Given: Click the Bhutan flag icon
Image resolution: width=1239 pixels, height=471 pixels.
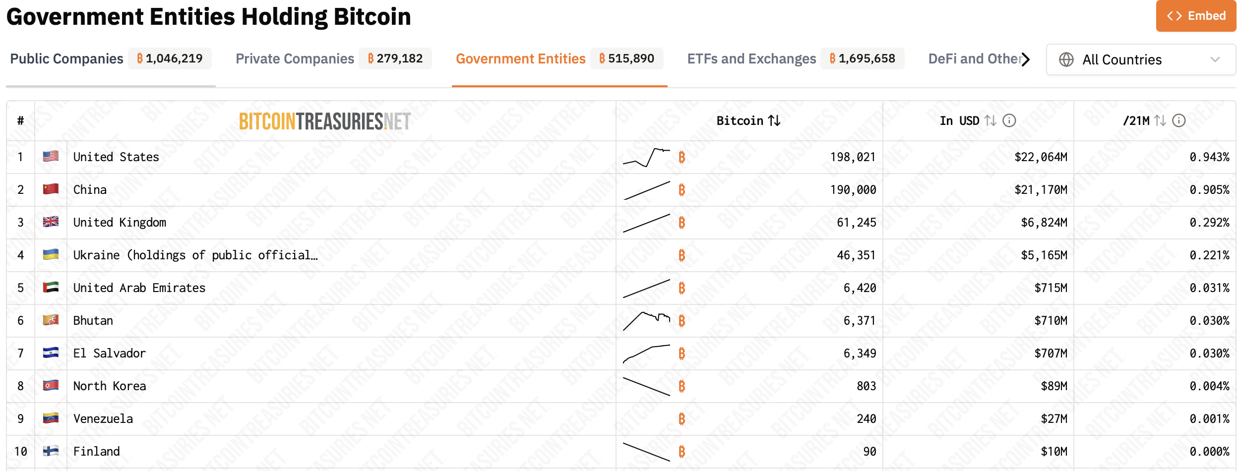Looking at the screenshot, I should pyautogui.click(x=51, y=320).
